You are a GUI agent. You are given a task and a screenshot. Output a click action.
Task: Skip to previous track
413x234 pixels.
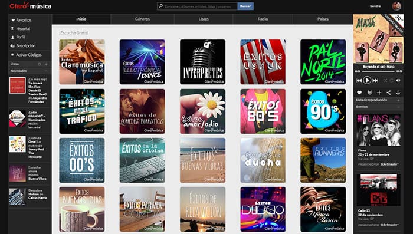359,80
